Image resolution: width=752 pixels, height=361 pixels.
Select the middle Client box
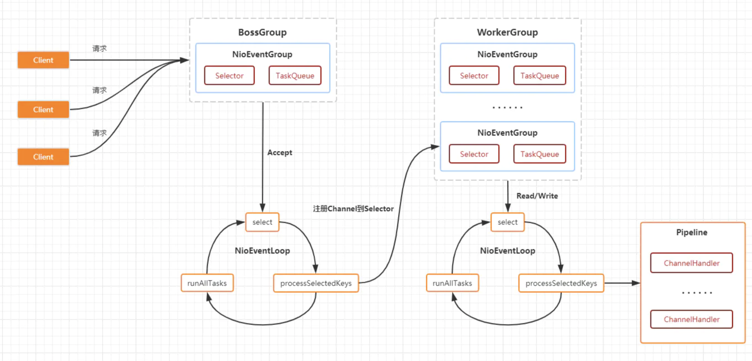click(x=43, y=110)
